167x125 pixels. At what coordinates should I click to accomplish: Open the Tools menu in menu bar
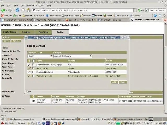(42, 5)
